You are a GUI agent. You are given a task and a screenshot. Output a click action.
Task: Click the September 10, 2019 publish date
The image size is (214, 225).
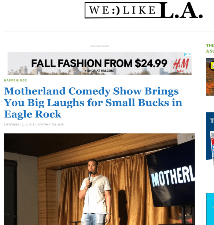click(x=18, y=124)
